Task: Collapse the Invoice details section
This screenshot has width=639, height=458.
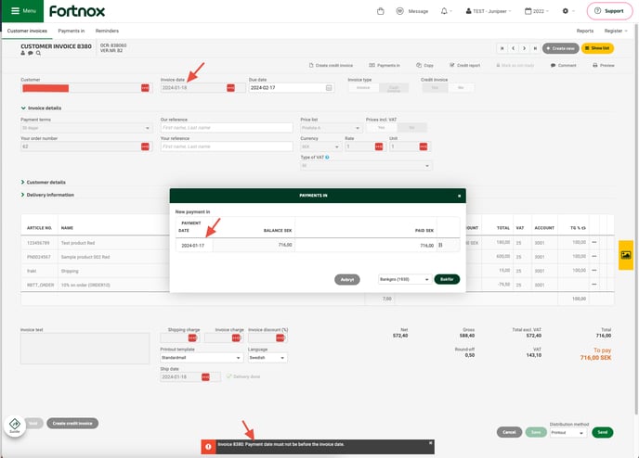Action: click(41, 108)
